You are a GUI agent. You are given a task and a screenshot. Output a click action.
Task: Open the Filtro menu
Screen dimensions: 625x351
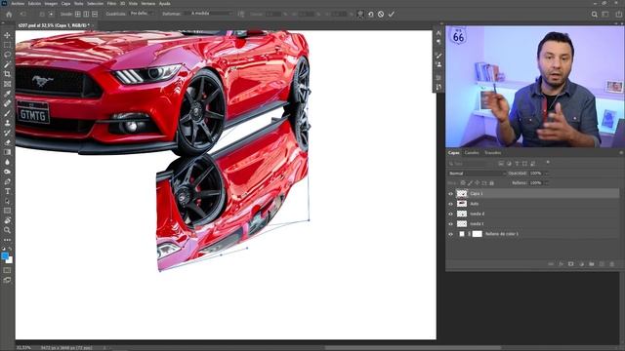click(111, 4)
